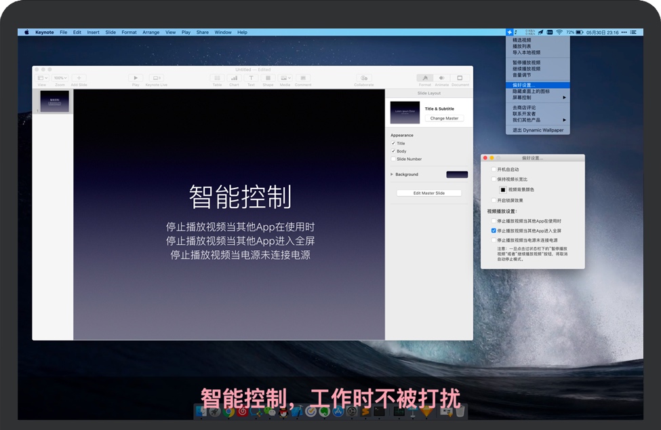The width and height of the screenshot is (661, 430).
Task: Select 暂停播放视频 from the menu
Action: coord(527,62)
